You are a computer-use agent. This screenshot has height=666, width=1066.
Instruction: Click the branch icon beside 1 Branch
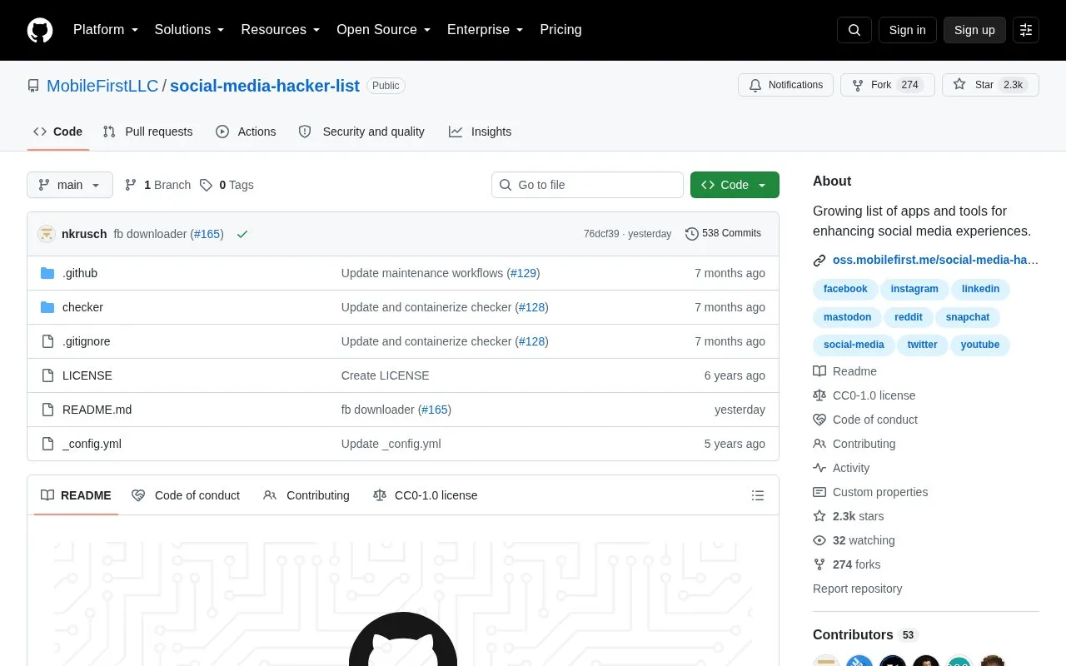coord(131,185)
